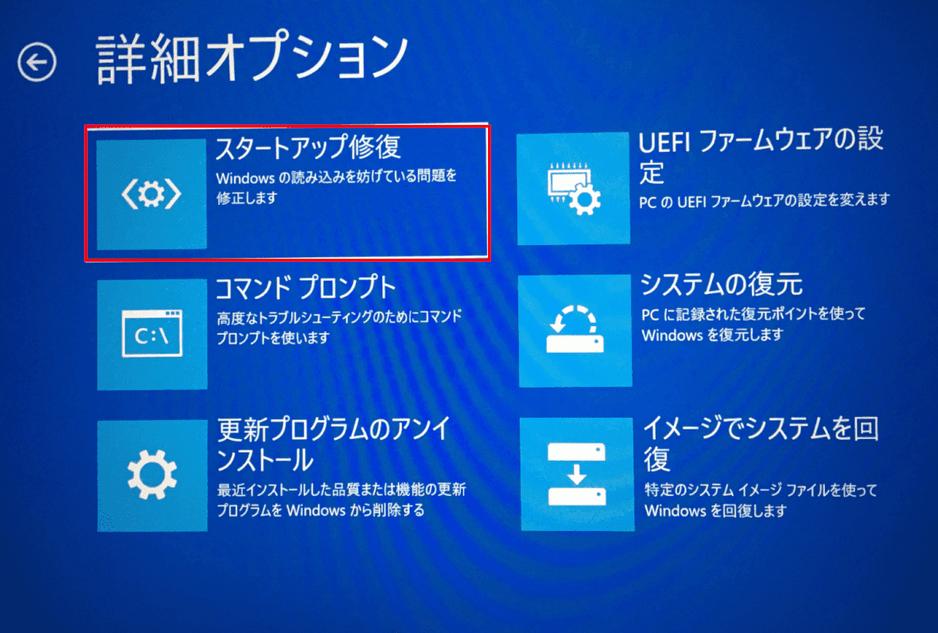Click description '高度なトラブルシューティングのためにコマンド プロンプトを使います'
This screenshot has width=938, height=633.
[339, 328]
